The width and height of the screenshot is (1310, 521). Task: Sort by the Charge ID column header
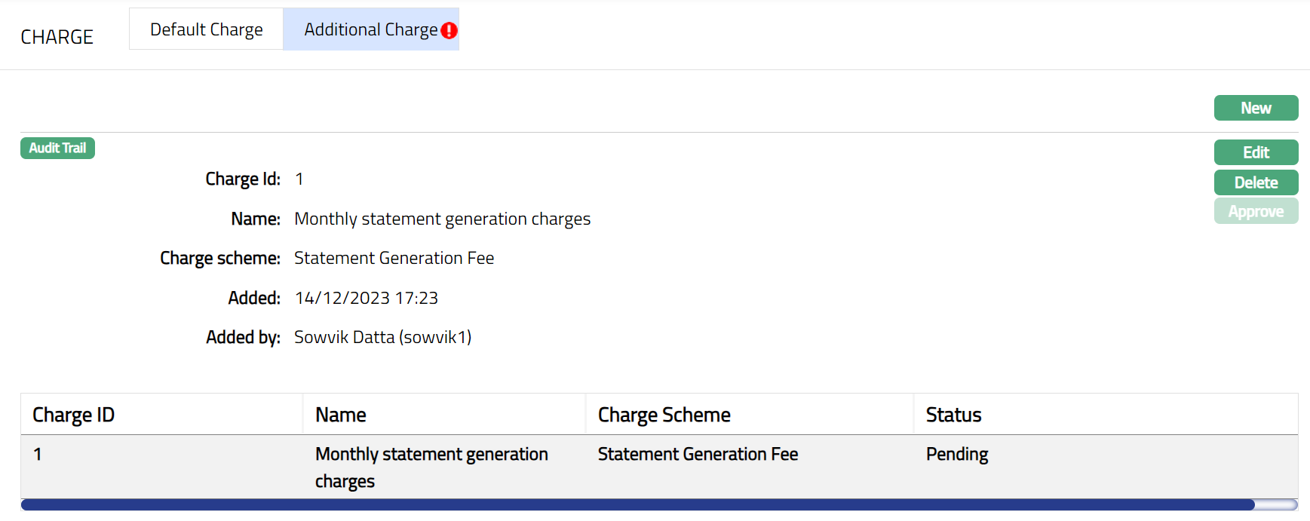(x=73, y=415)
